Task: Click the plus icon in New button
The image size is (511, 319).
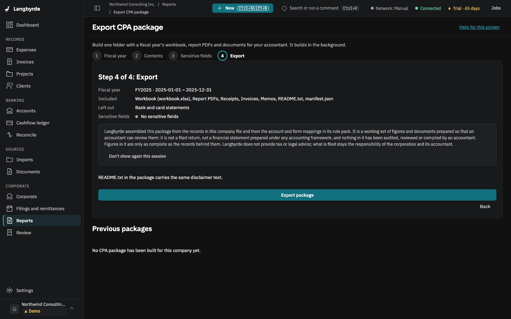Action: pyautogui.click(x=220, y=8)
